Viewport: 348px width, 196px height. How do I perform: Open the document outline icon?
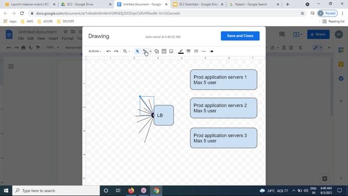(x=11, y=66)
